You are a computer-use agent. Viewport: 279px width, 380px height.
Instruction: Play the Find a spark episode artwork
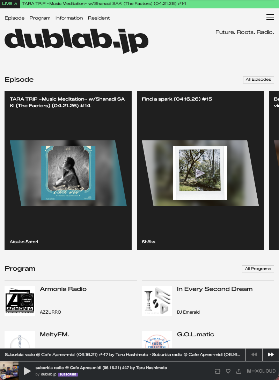pos(200,173)
